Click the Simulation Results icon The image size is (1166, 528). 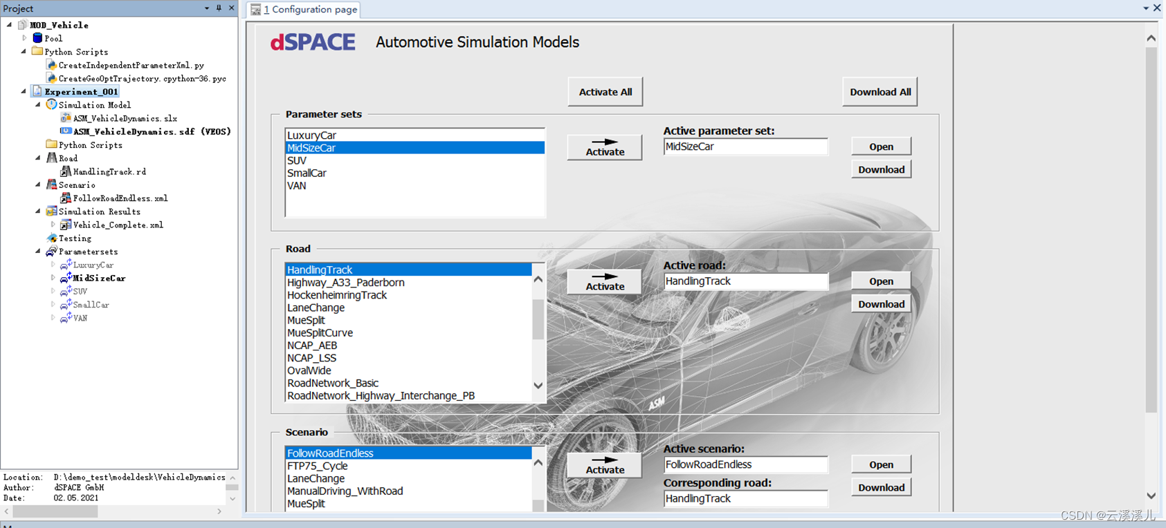[51, 211]
